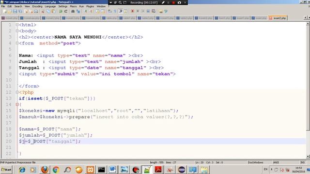Image resolution: width=310 pixels, height=174 pixels.
Task: Open XAMPP from the taskbar
Action: (90, 170)
